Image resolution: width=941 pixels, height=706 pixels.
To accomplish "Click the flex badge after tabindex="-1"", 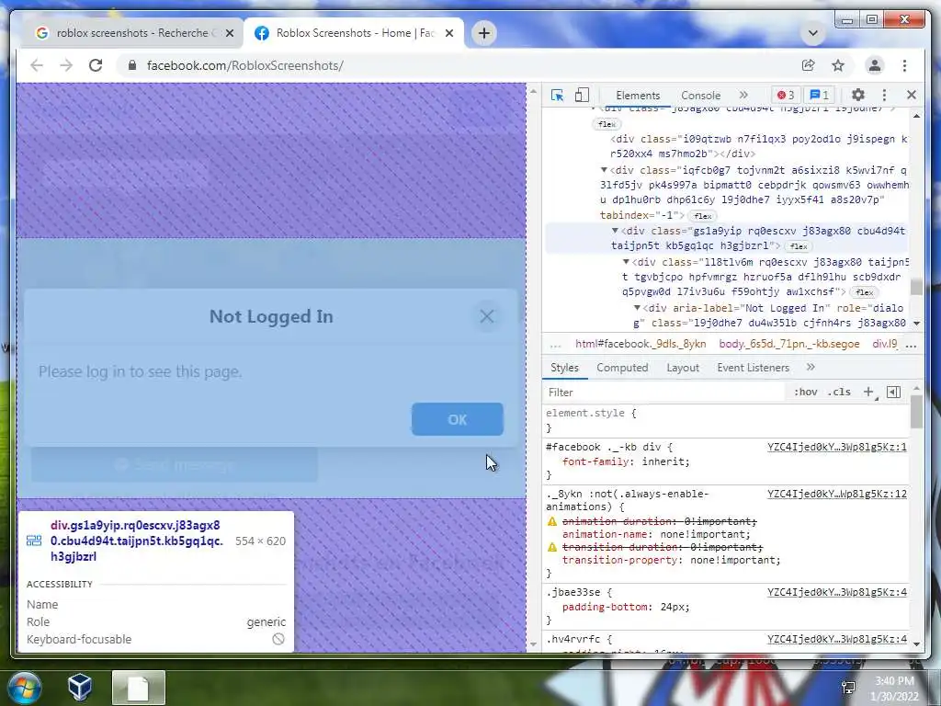I will (703, 216).
